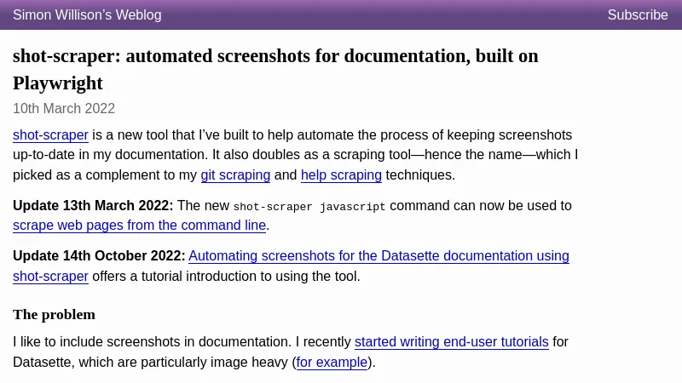682x383 pixels.
Task: Follow the "help scraping" link
Action: click(341, 175)
